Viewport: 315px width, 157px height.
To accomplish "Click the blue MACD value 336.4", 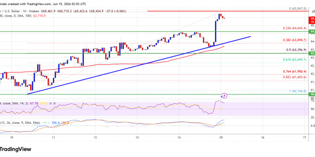I will coord(55,123).
